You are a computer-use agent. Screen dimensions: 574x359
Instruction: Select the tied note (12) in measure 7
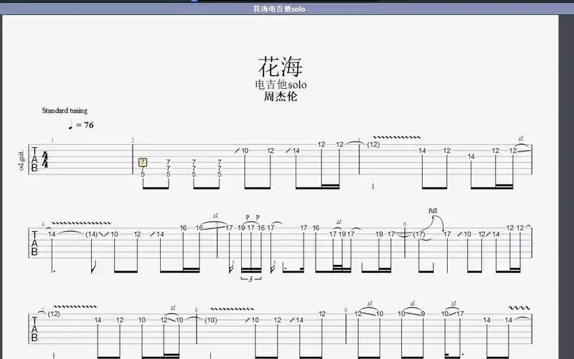[x=54, y=314]
